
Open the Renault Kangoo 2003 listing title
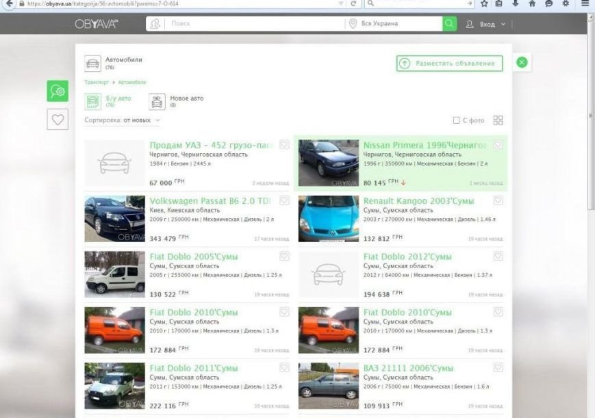tap(418, 200)
